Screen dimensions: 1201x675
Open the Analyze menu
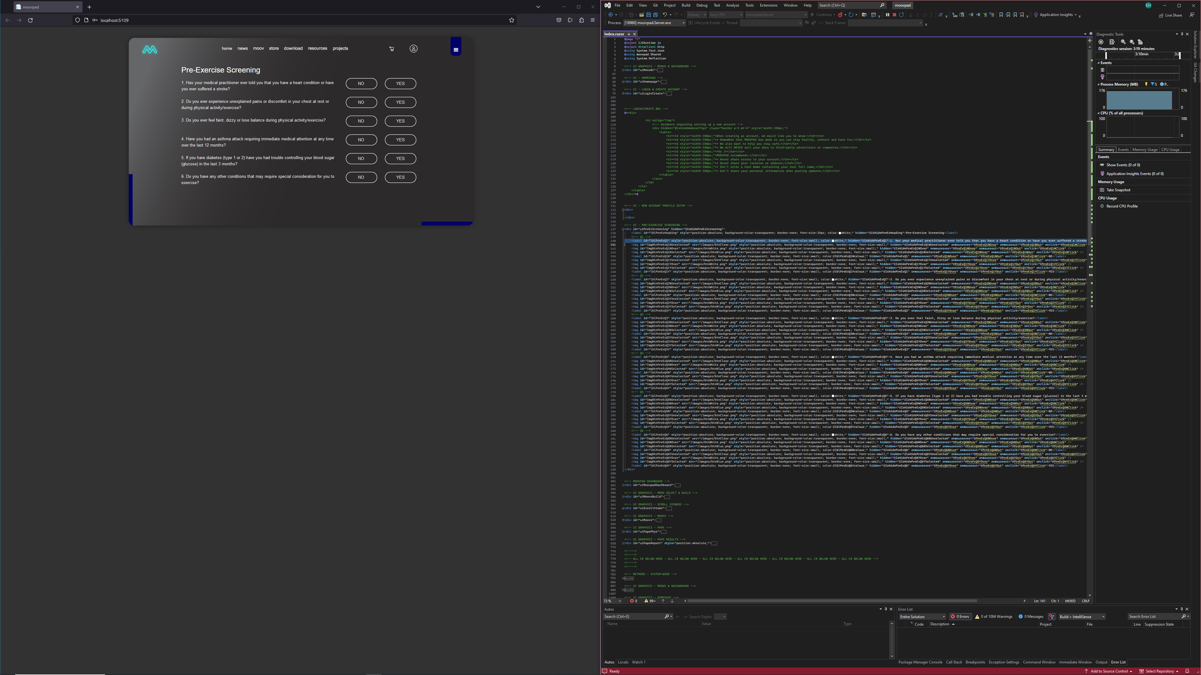(x=732, y=5)
